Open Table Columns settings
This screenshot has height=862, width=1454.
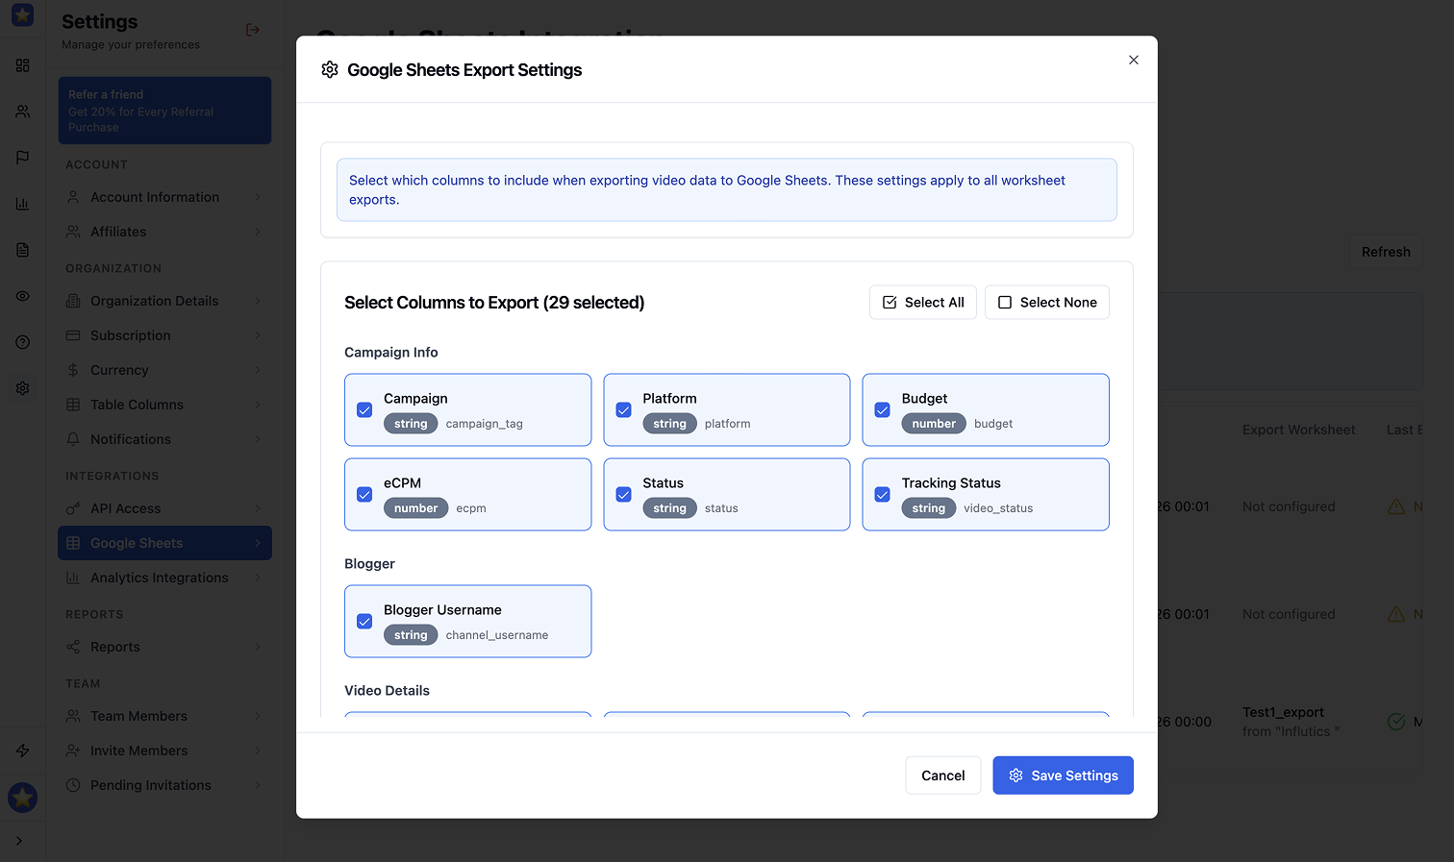(x=164, y=405)
